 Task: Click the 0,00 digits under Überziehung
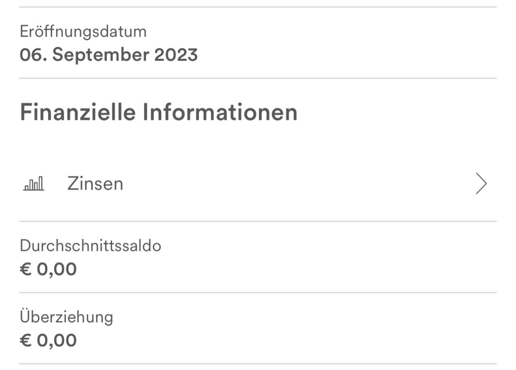(x=56, y=341)
